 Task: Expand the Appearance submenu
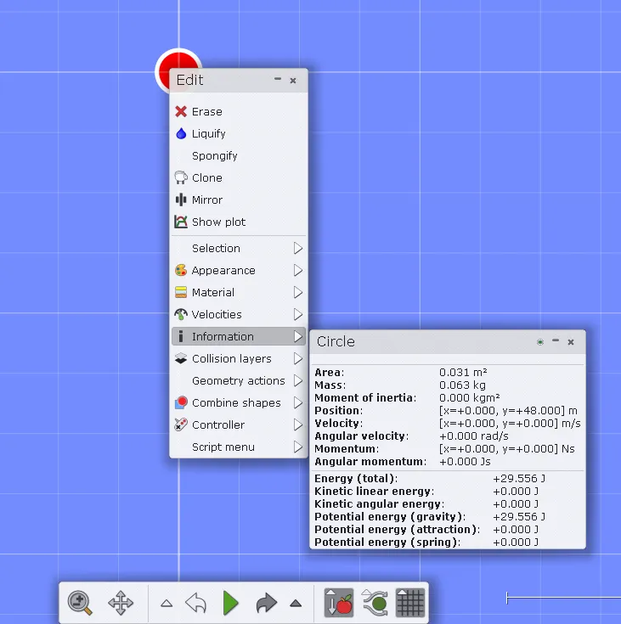pyautogui.click(x=239, y=270)
